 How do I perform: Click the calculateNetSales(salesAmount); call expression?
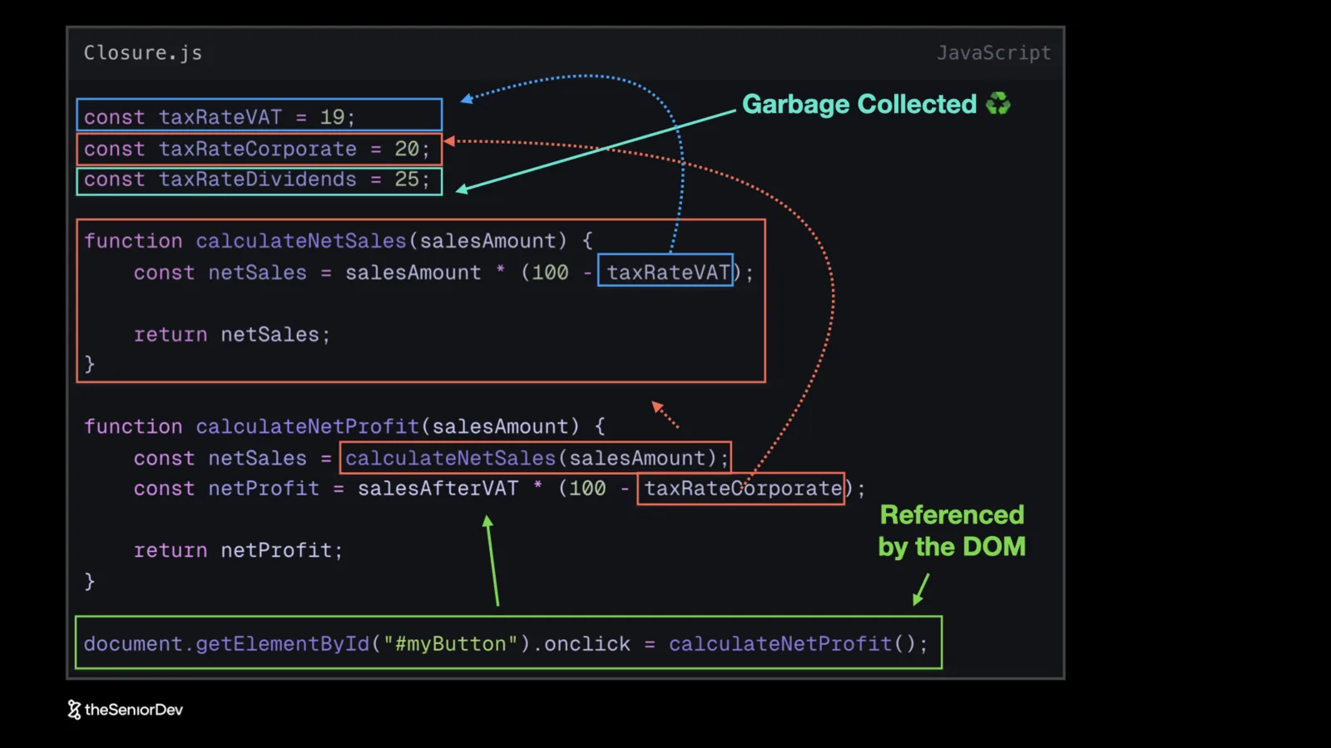536,458
